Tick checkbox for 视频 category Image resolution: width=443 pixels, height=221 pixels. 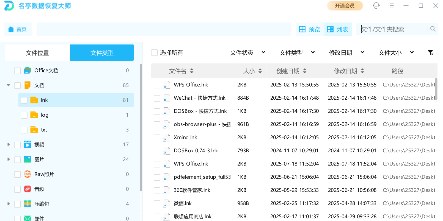tap(18, 145)
